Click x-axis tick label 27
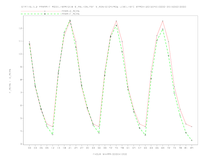 click(82, 148)
